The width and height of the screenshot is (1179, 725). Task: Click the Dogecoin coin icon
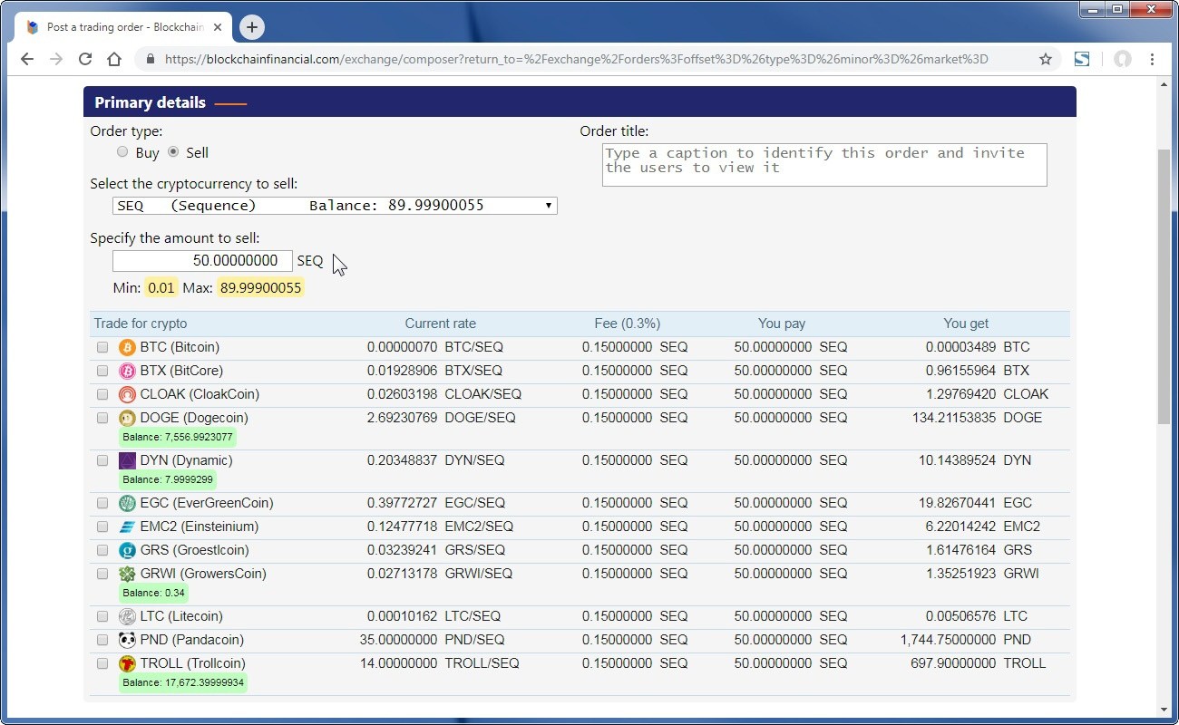point(127,418)
